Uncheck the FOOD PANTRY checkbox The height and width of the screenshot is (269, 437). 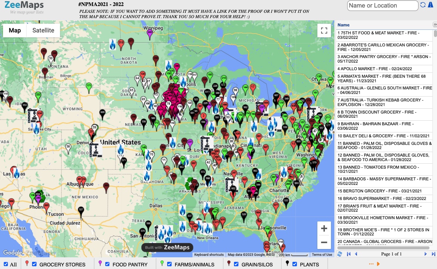(107, 264)
